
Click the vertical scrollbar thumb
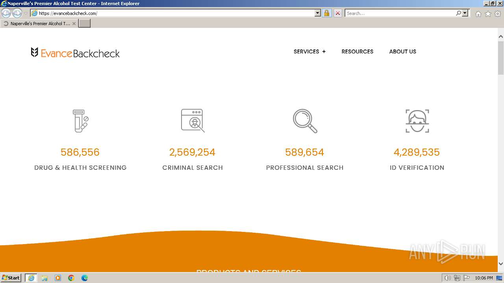pos(501,57)
